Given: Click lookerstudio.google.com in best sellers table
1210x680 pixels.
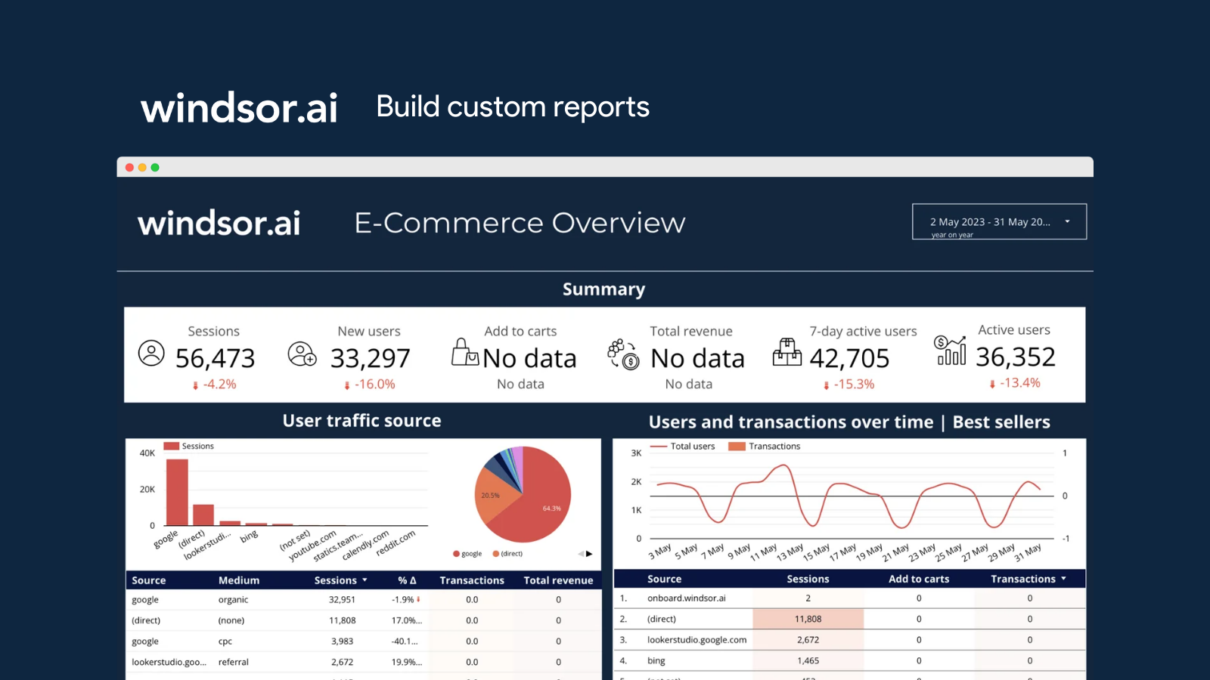Looking at the screenshot, I should (x=697, y=640).
